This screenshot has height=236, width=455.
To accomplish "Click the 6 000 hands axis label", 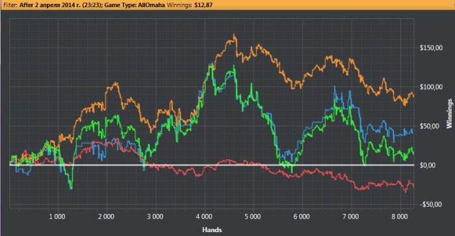I will tap(302, 216).
